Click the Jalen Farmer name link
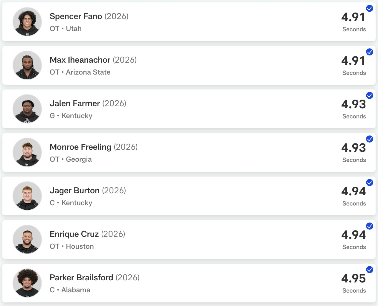Image resolution: width=378 pixels, height=306 pixels. pyautogui.click(x=74, y=103)
